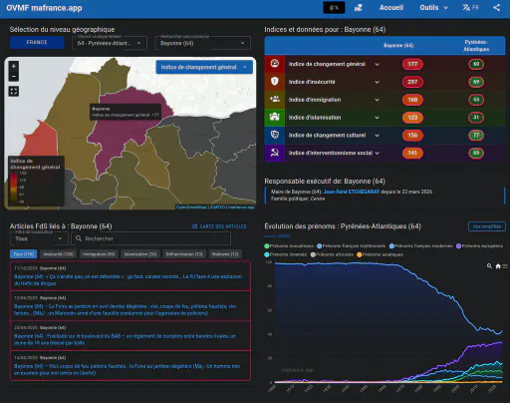Viewport: 510px width, 403px height.
Task: Select the Tous (116) article filter
Action: point(23,254)
